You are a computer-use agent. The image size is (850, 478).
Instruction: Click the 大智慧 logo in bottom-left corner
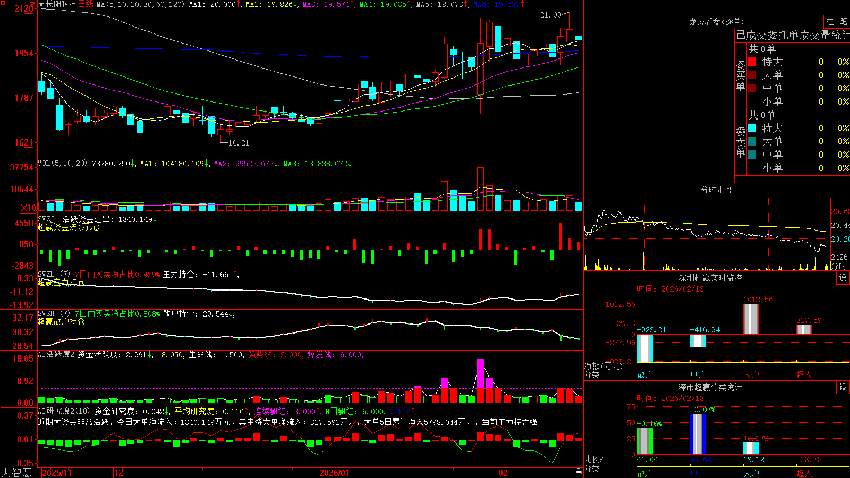pyautogui.click(x=16, y=472)
